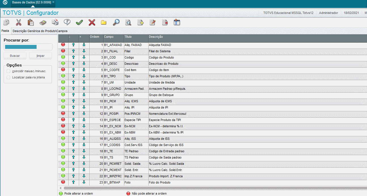Viewport: 367px width, 196px height.
Task: Click the Buscar button
Action: click(15, 56)
